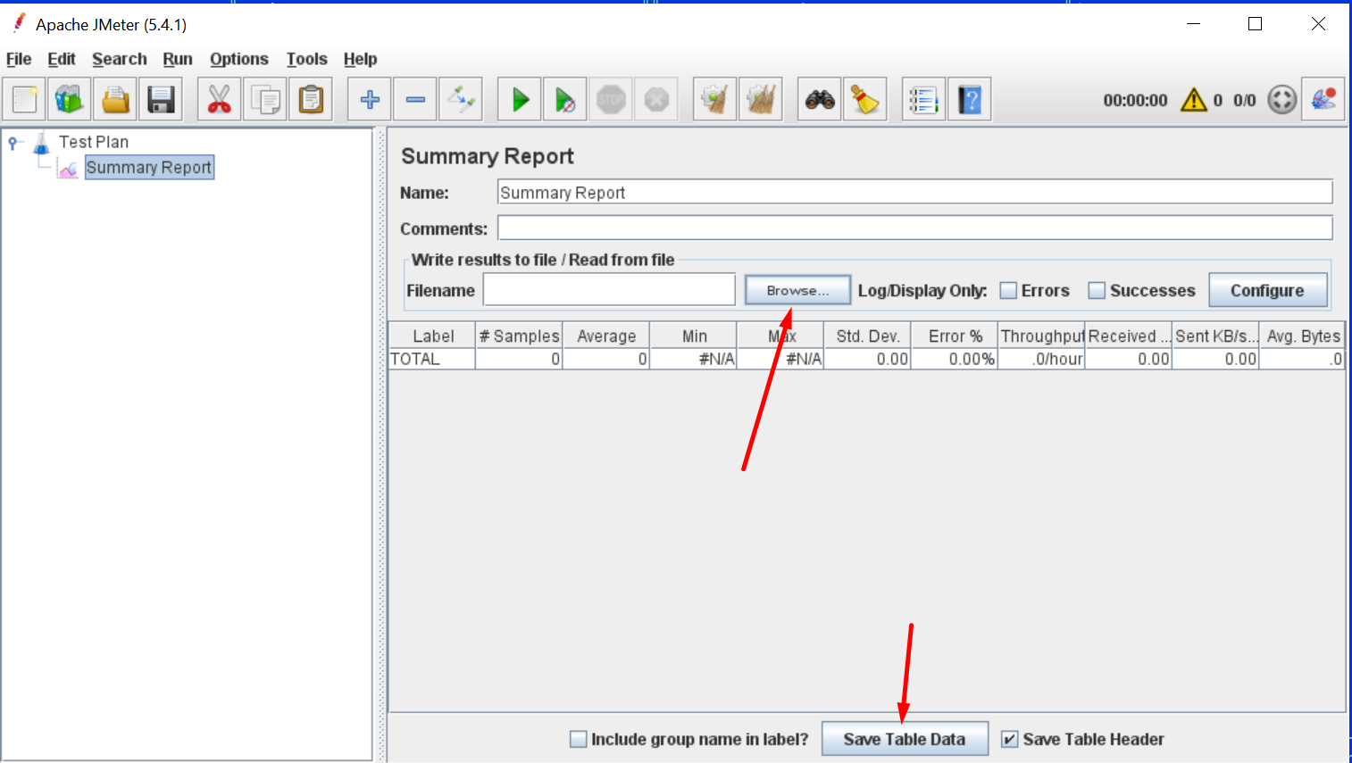Uncheck Save Table Header checkbox
The height and width of the screenshot is (763, 1352).
point(1009,739)
